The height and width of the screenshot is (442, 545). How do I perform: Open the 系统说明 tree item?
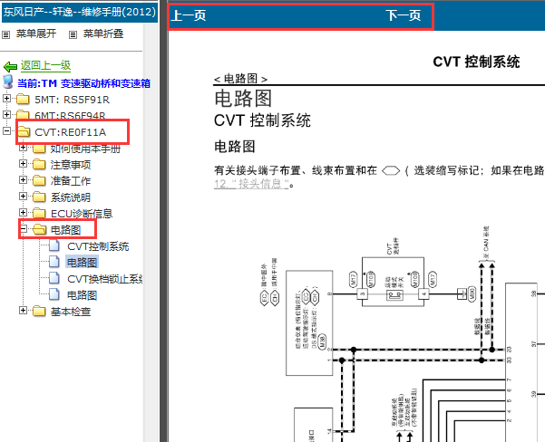point(71,197)
